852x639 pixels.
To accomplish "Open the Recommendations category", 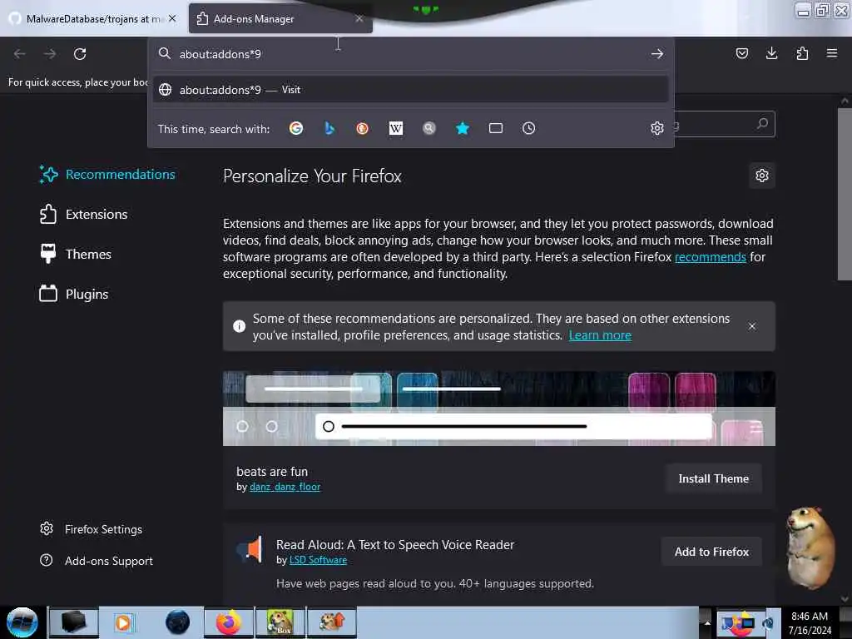I will pyautogui.click(x=107, y=175).
